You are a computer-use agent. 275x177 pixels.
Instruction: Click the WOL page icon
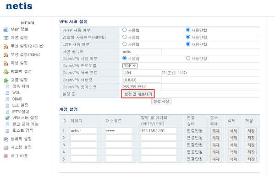tap(7, 93)
